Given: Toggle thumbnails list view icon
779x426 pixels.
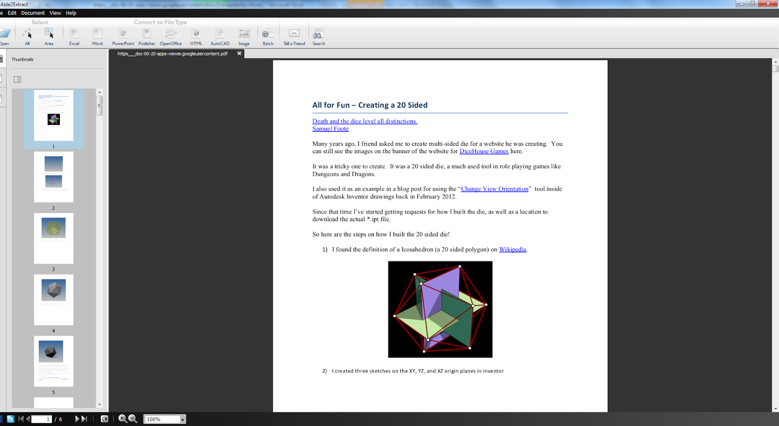Looking at the screenshot, I should 17,79.
